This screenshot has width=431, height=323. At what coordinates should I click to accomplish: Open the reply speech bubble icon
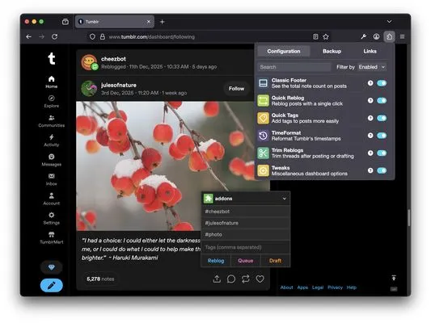click(231, 279)
